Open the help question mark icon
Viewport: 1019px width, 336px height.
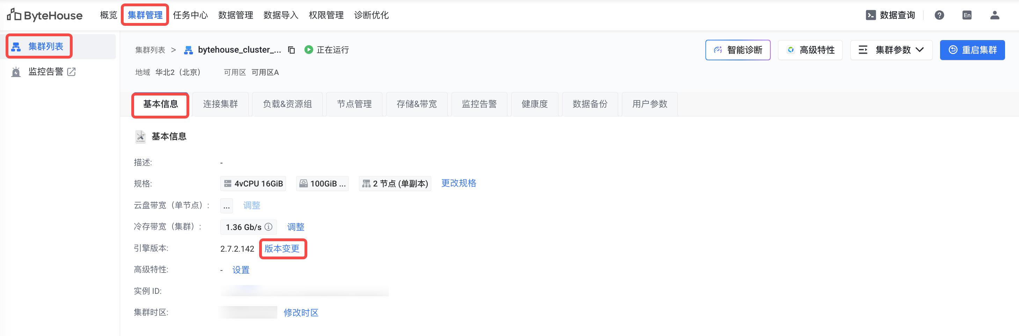[x=939, y=15]
